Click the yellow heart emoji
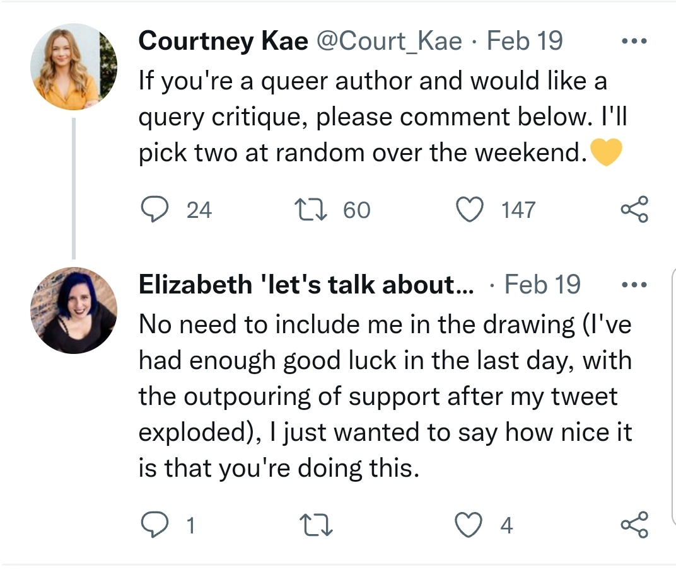Image resolution: width=676 pixels, height=575 pixels. pos(606,152)
